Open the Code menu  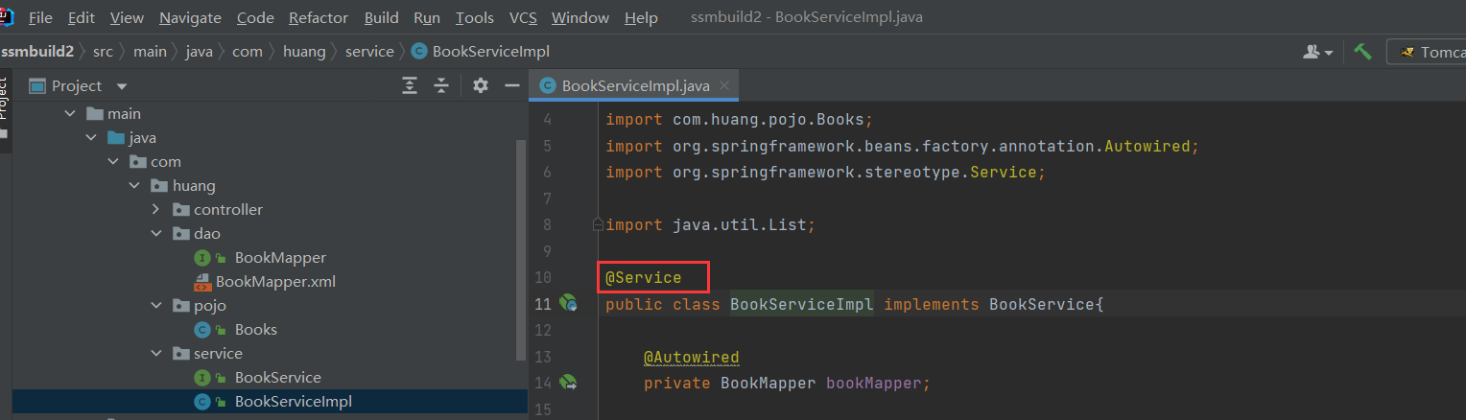(255, 17)
